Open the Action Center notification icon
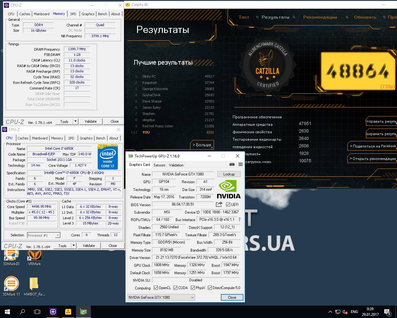 [x=387, y=312]
